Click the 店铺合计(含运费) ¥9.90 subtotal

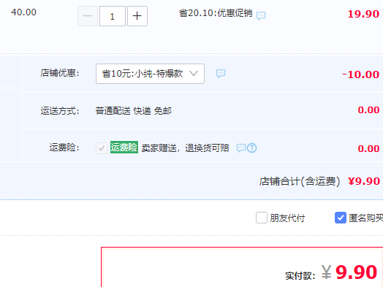(x=319, y=181)
